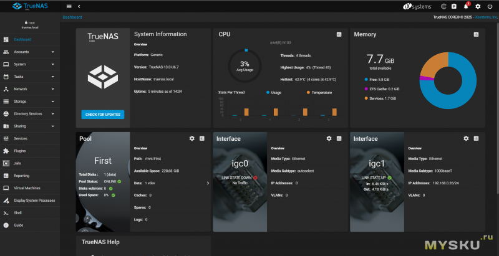Expand the Accounts menu arrow

click(x=53, y=52)
